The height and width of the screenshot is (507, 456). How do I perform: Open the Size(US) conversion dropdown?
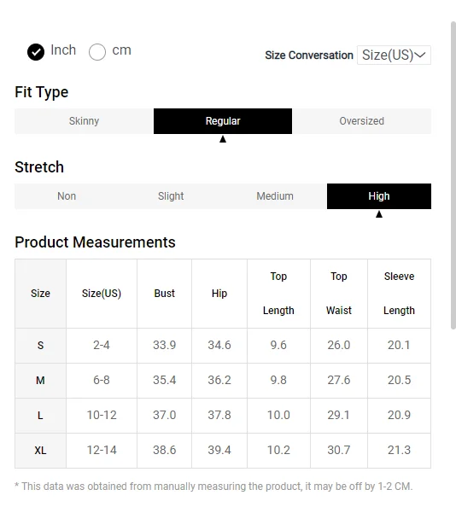point(394,55)
